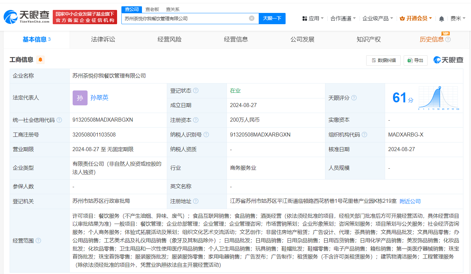471x274 pixels.
Task: Click help icon next to 登记状态
Action: [196, 91]
